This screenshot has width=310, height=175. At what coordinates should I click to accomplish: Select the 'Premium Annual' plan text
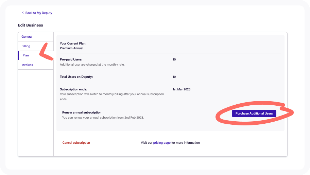pos(71,48)
